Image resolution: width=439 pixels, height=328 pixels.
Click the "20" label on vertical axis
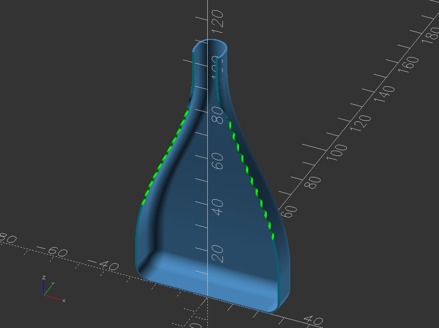pyautogui.click(x=218, y=254)
